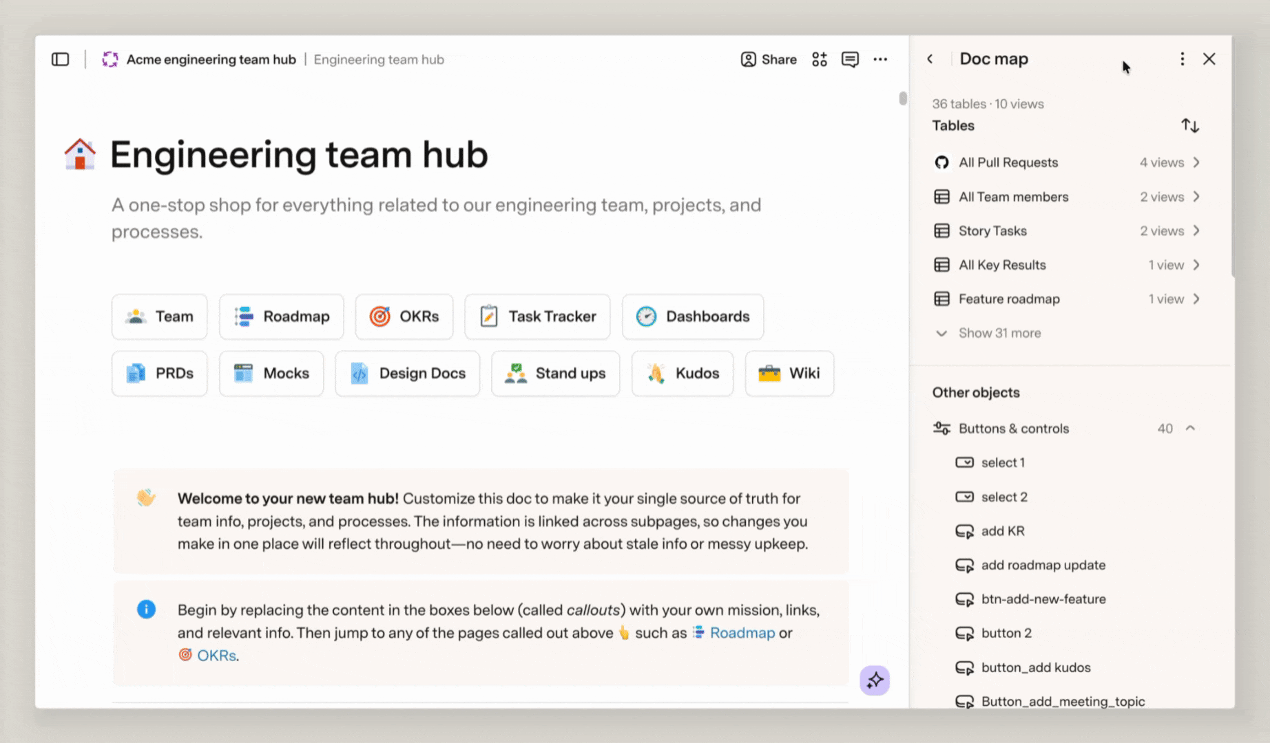
Task: Open the Task Tracker page button
Action: (x=537, y=316)
